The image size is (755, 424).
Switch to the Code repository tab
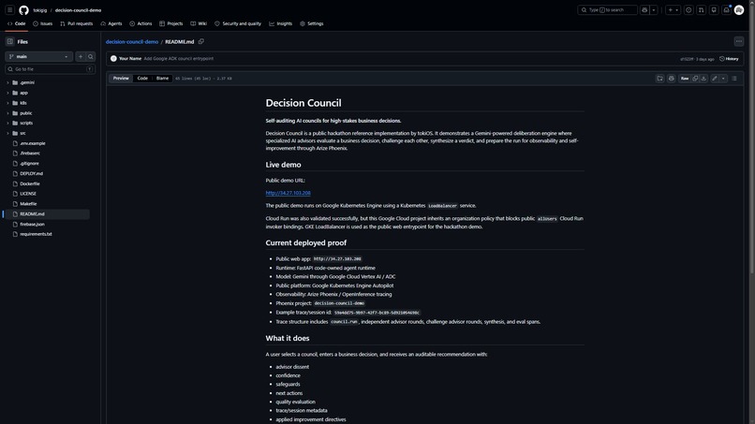point(16,23)
